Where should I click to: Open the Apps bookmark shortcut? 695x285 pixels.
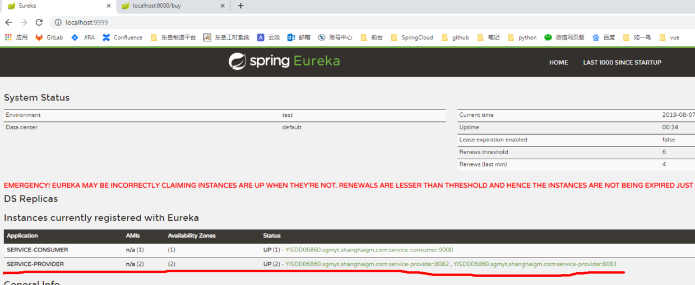(x=16, y=37)
